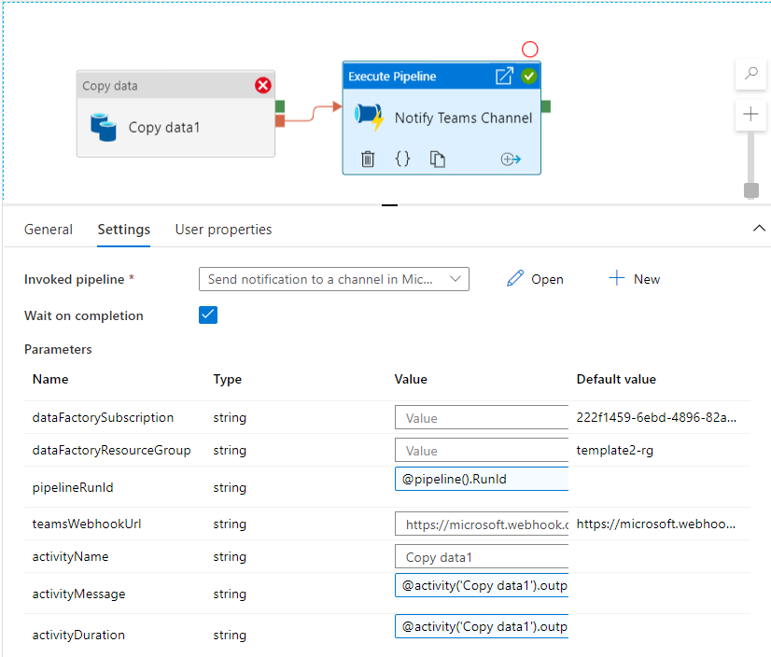
Task: Click the plus icon next to New
Action: pos(617,278)
